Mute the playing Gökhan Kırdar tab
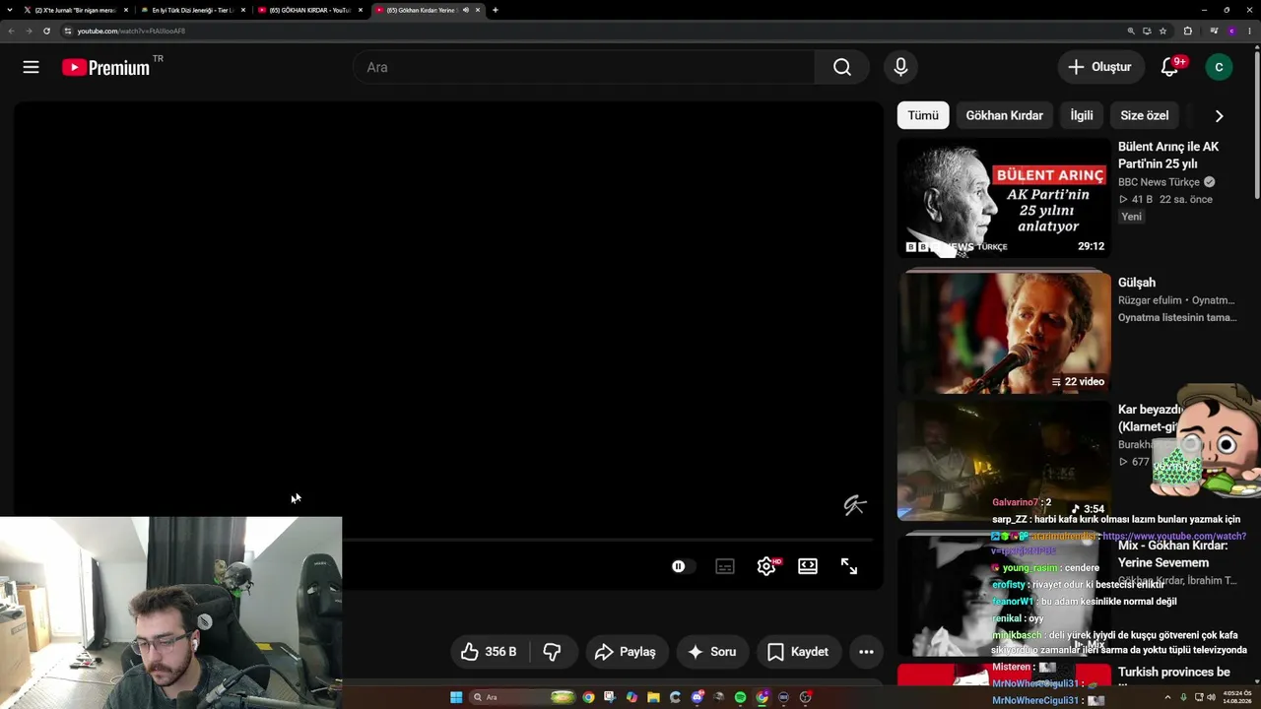 pos(466,10)
